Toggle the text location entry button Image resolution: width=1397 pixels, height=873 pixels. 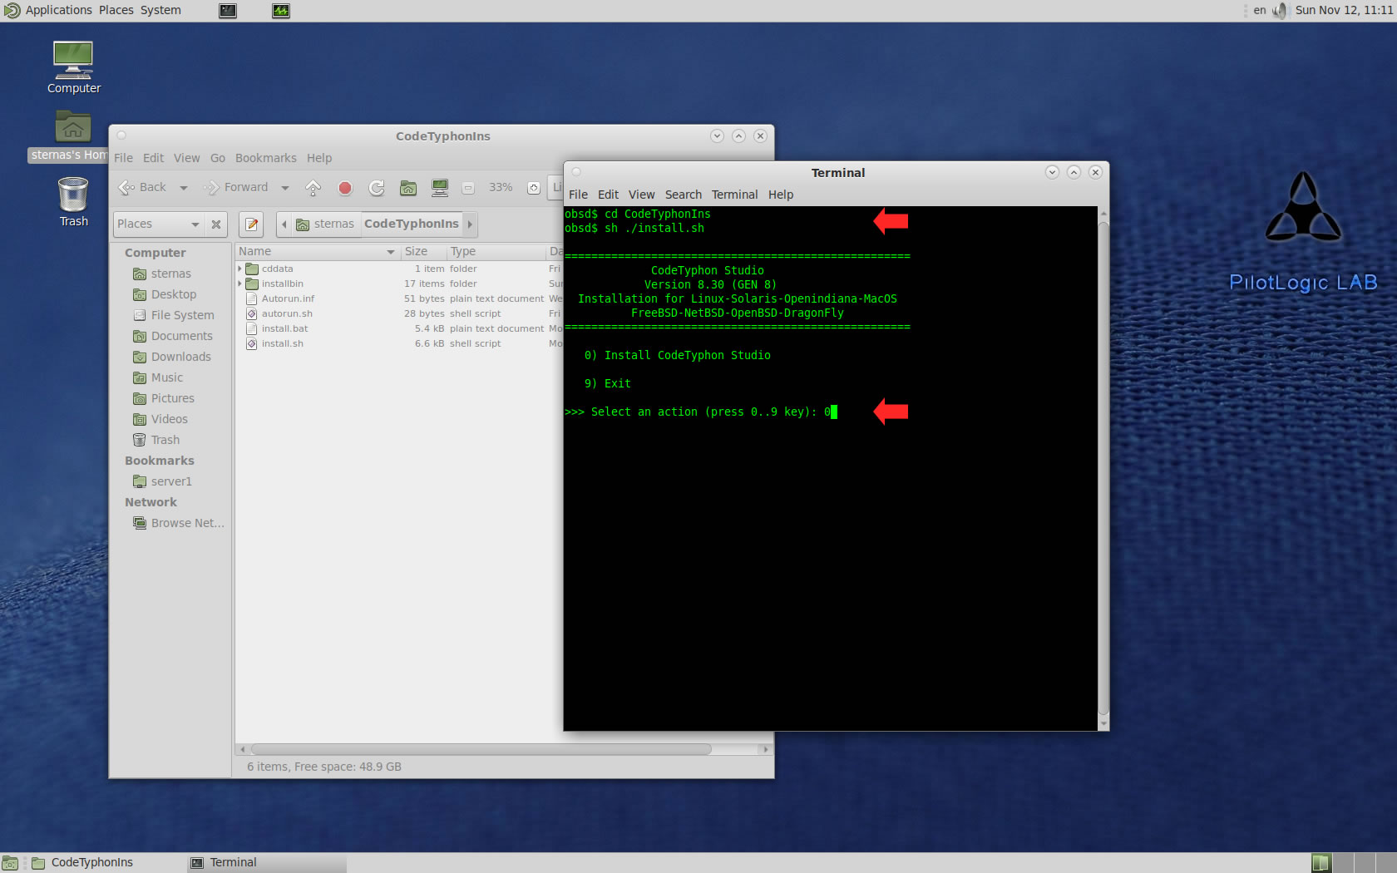(252, 224)
